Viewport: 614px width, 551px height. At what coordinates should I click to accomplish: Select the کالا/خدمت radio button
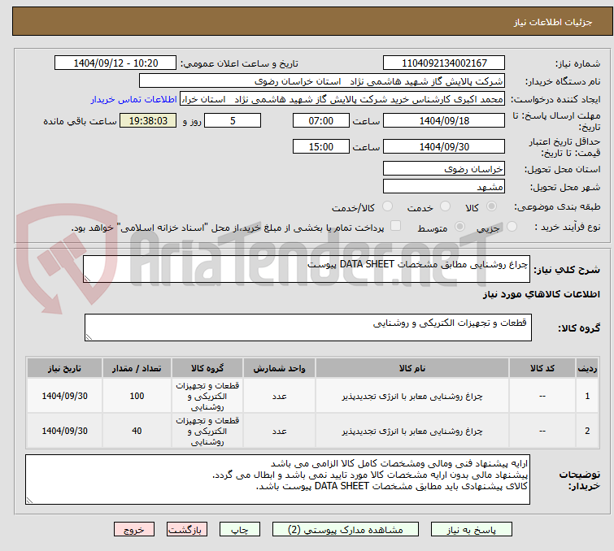[x=387, y=206]
